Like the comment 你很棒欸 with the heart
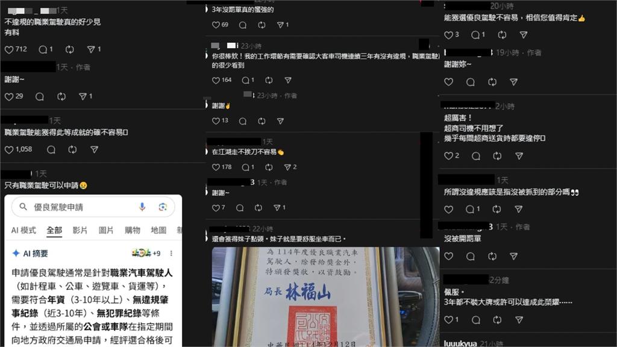The height and width of the screenshot is (347, 617). click(215, 80)
